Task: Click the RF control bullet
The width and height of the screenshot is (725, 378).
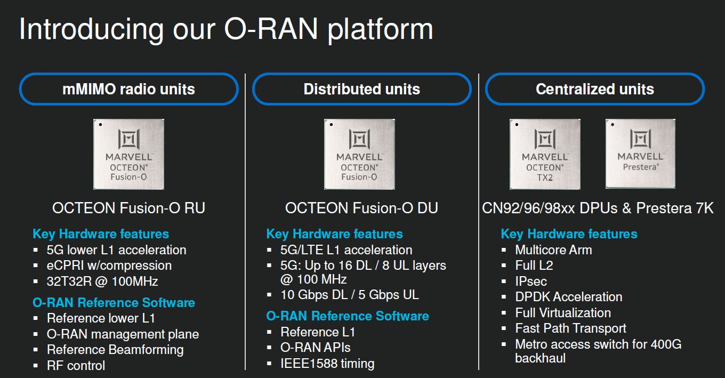Action: [69, 366]
